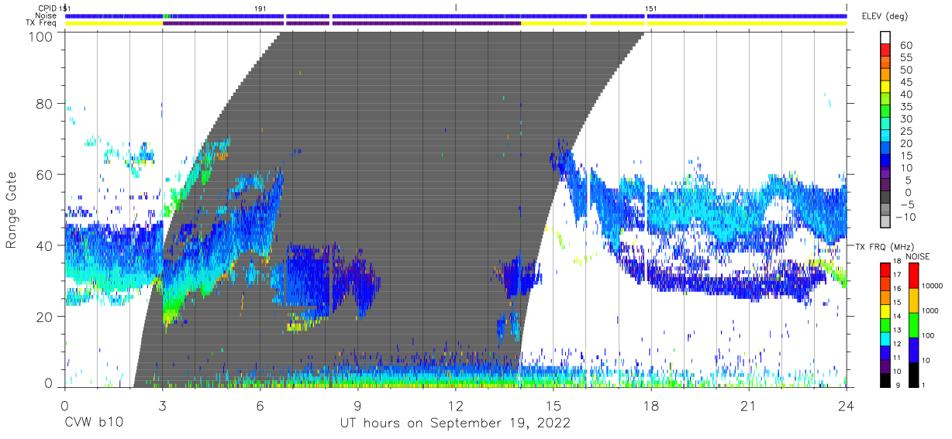Click the cyan 12–13 MHz TX FRQ swatch
The image size is (952, 439).
(x=885, y=338)
